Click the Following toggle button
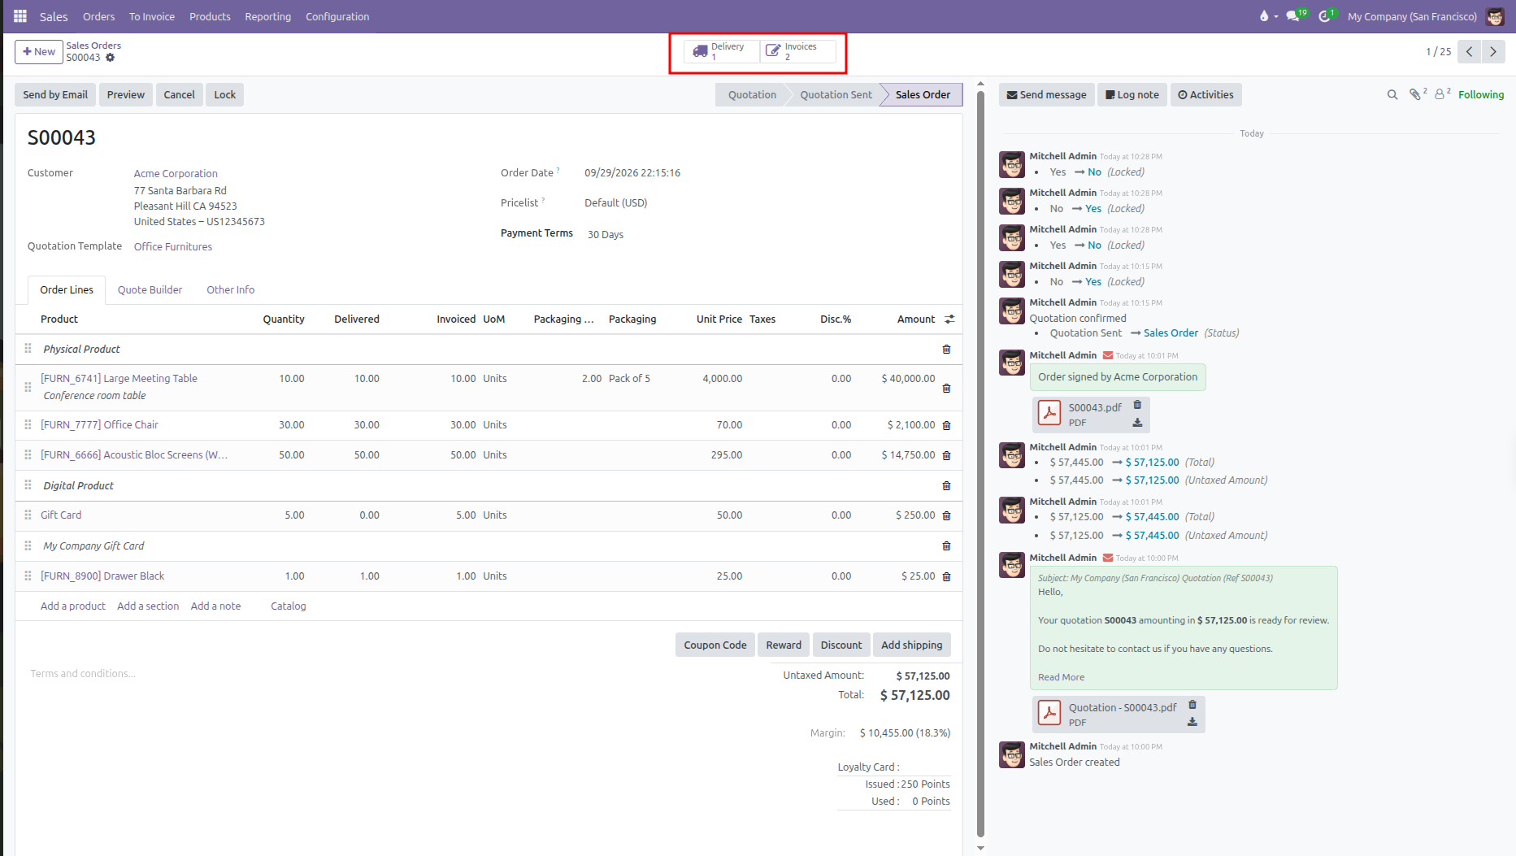 tap(1481, 95)
